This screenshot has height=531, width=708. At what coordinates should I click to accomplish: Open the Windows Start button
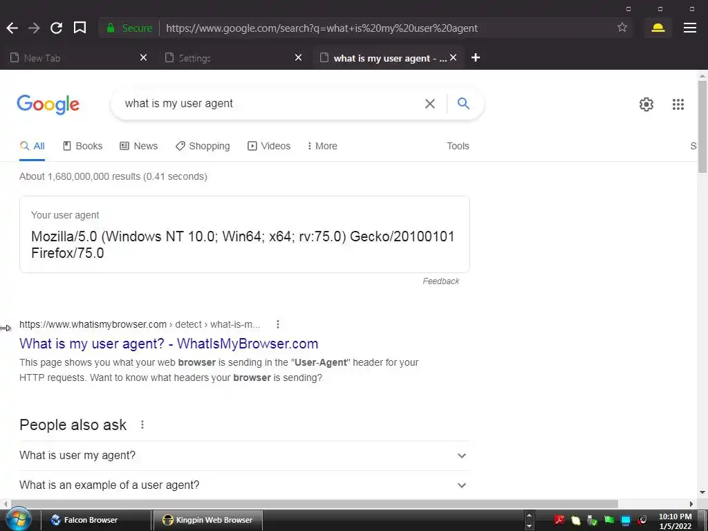18,520
